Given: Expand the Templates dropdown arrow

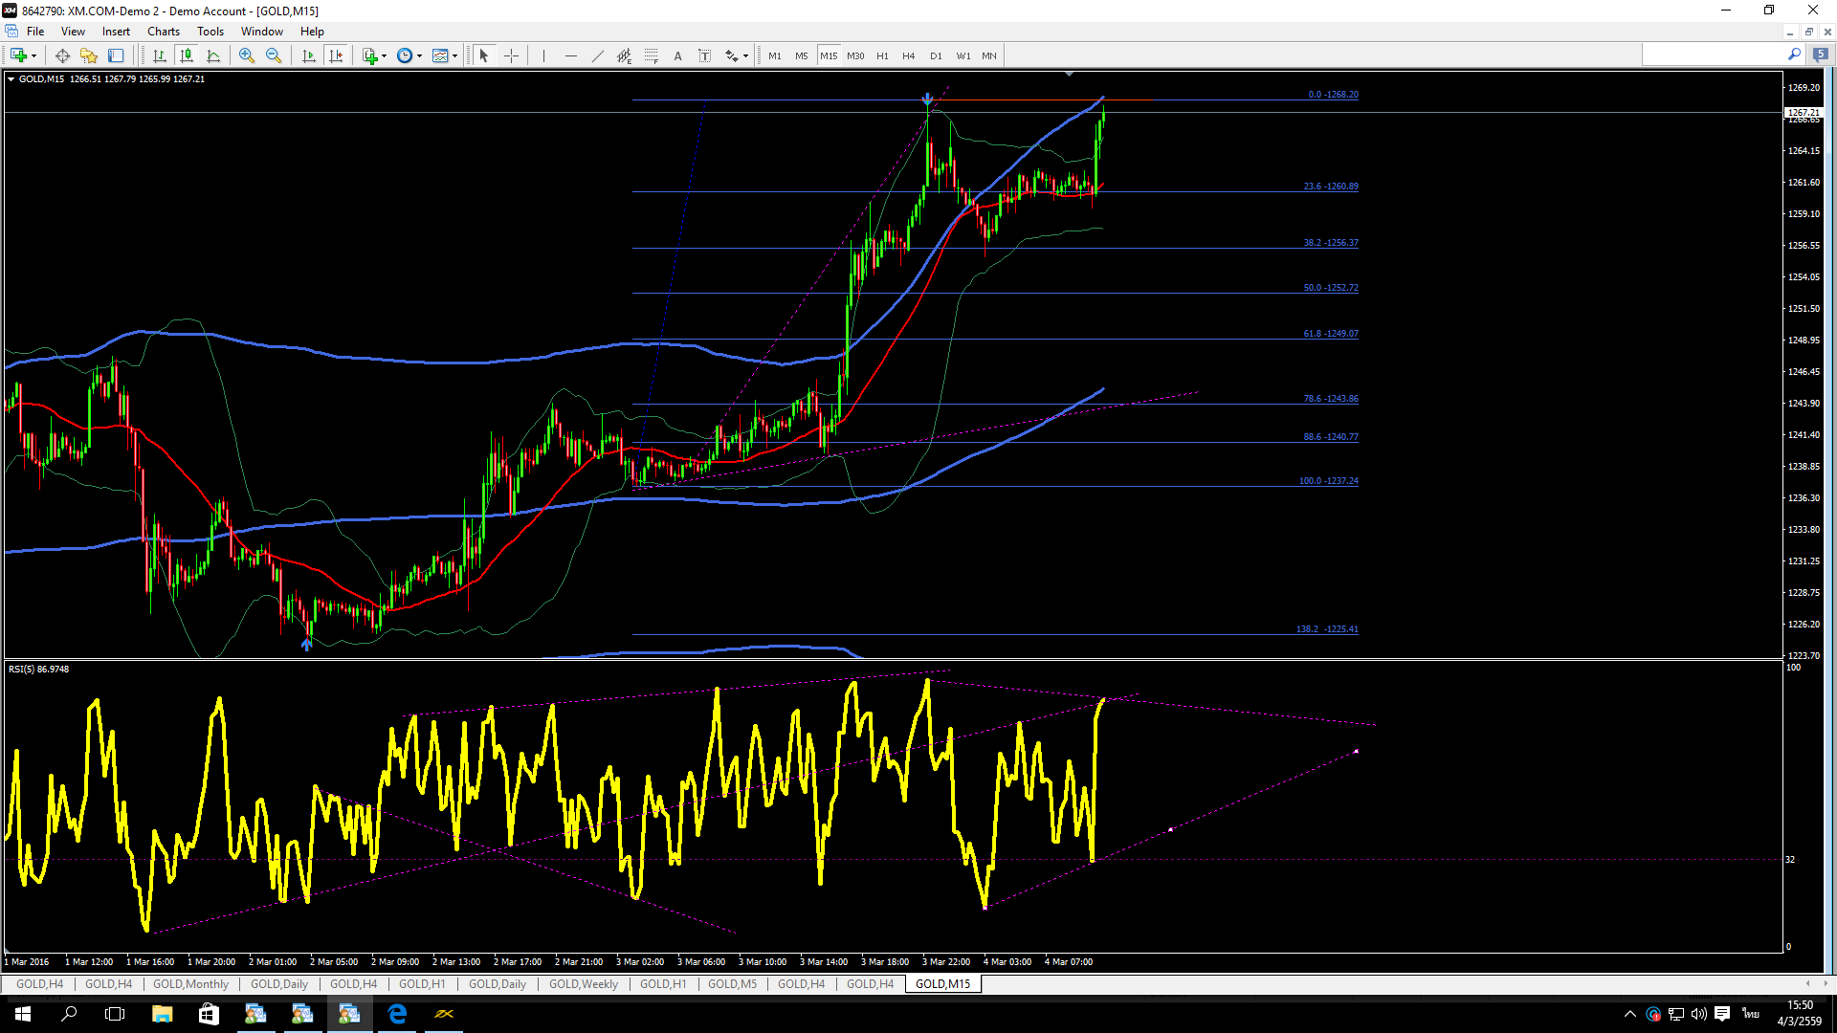Looking at the screenshot, I should point(454,55).
